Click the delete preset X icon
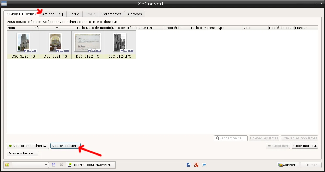The image size is (325, 172). (x=61, y=165)
